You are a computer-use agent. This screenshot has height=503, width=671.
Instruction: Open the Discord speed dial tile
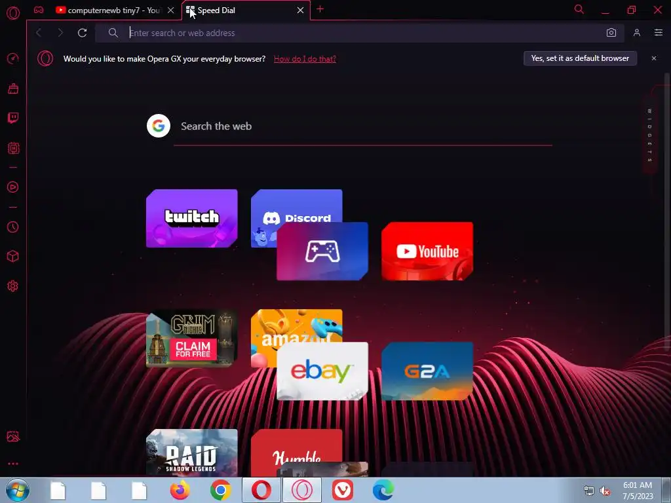297,205
